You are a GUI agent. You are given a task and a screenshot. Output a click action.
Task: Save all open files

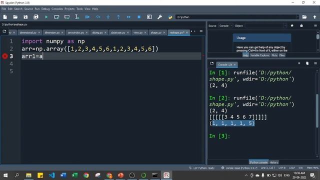(36, 17)
